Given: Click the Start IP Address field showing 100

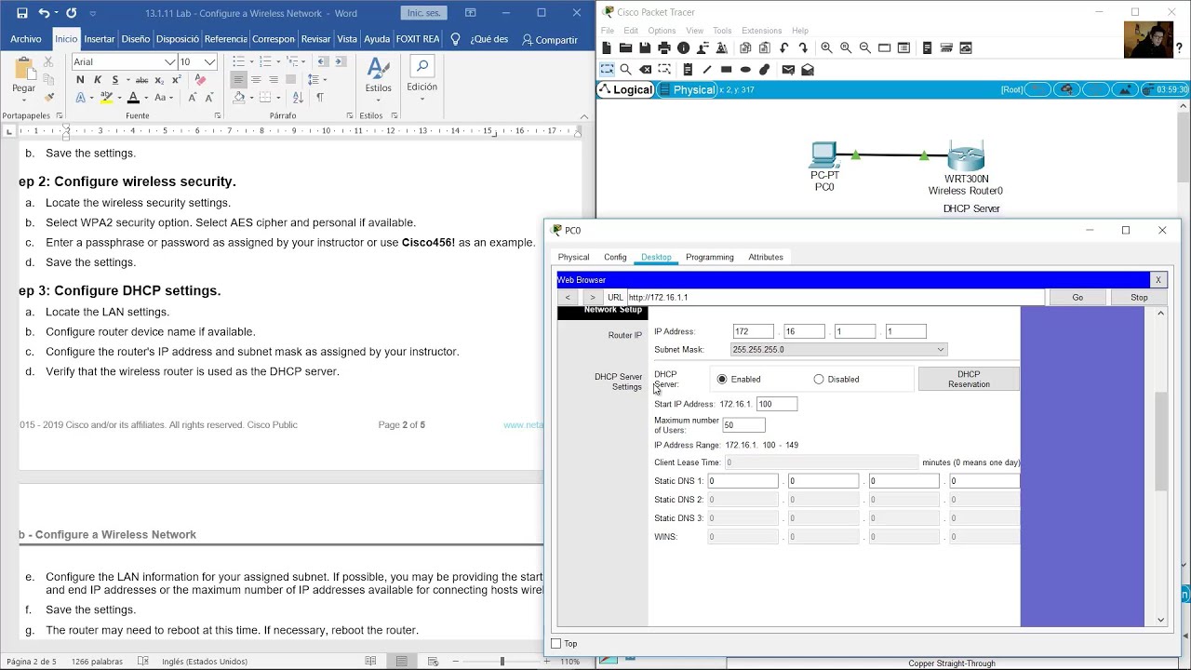Looking at the screenshot, I should [777, 404].
